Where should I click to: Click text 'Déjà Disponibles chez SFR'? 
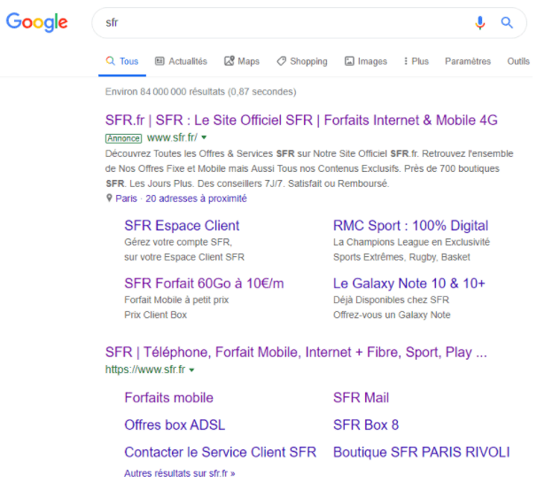pos(391,300)
